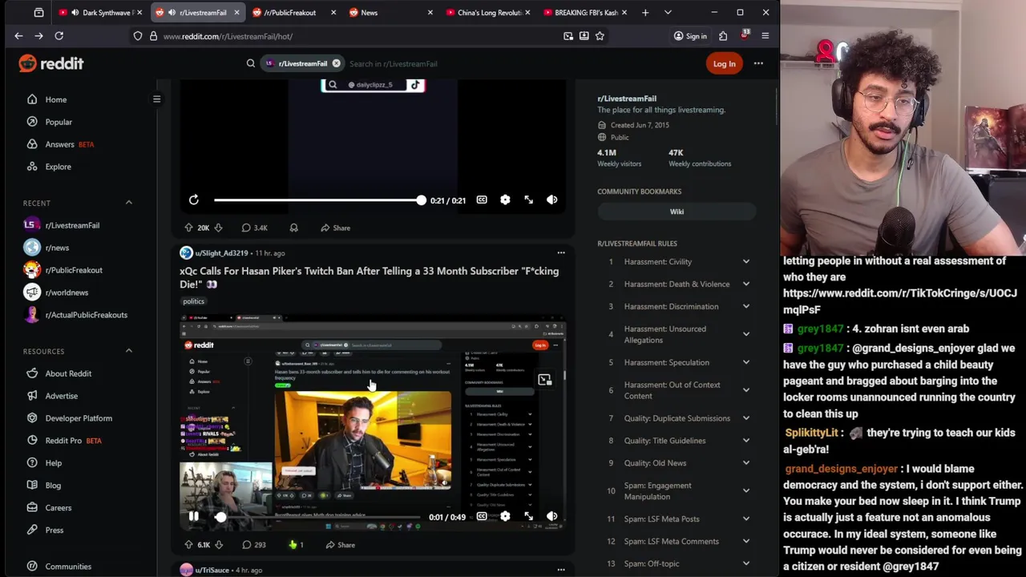Open overflow menu of the TriSauce post
The width and height of the screenshot is (1026, 577).
(x=561, y=570)
